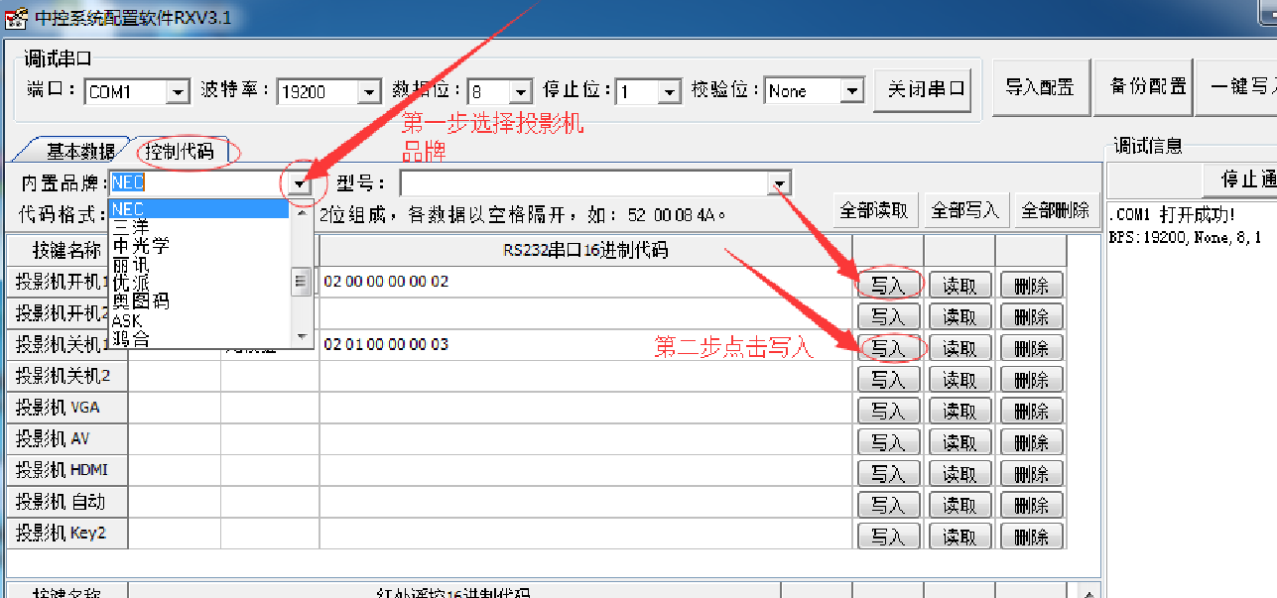Click the 导入配置 button

pyautogui.click(x=1039, y=87)
